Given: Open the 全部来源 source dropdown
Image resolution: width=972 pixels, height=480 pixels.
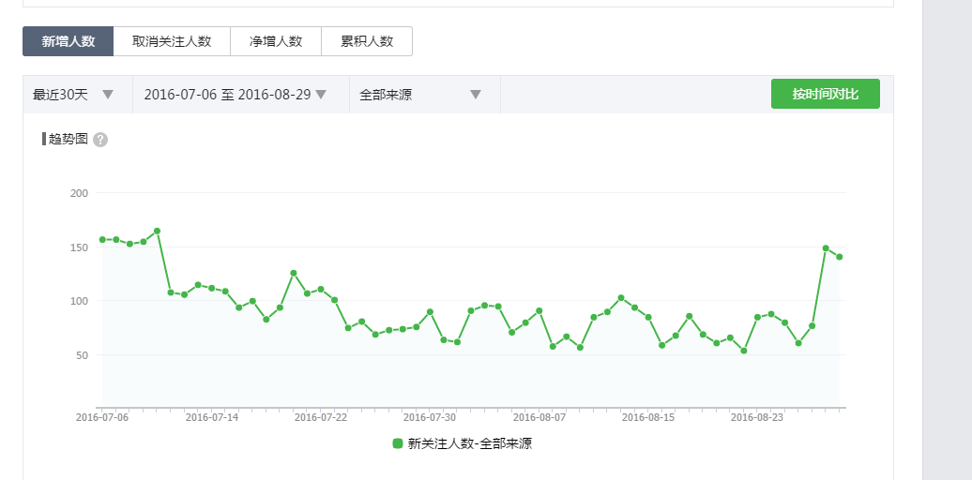Looking at the screenshot, I should click(419, 95).
